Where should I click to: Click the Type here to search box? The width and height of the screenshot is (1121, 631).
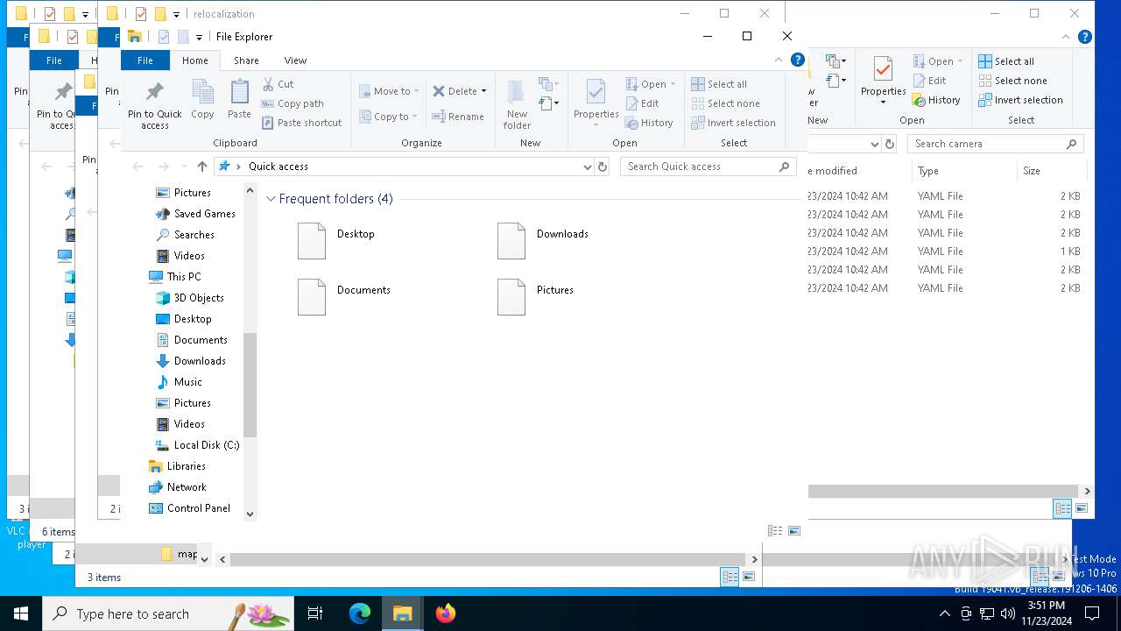[x=168, y=613]
